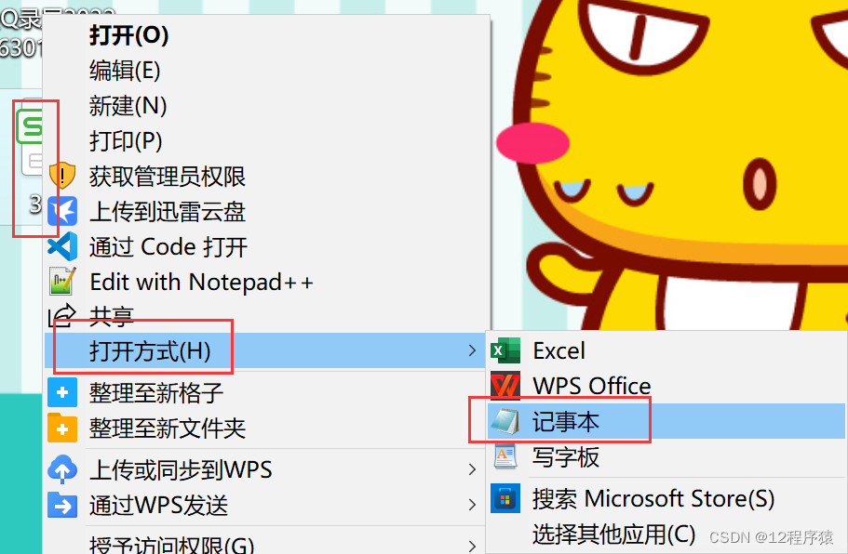Click the admin rights shield icon
This screenshot has width=848, height=554.
(62, 176)
